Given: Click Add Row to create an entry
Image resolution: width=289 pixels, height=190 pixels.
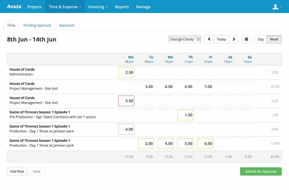Looking at the screenshot, I should pos(17,171).
